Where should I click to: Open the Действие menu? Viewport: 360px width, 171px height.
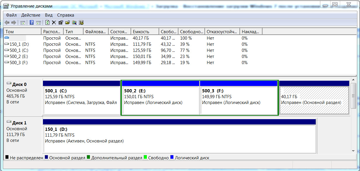pyautogui.click(x=31, y=15)
